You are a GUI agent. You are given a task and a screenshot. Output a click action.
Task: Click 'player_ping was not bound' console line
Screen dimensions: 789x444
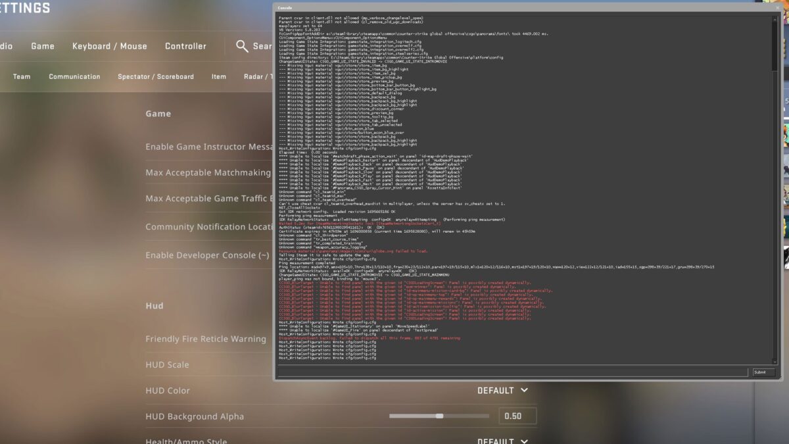(330, 278)
